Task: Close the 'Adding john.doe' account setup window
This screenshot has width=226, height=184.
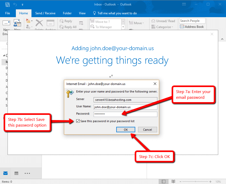Action: tap(212, 34)
